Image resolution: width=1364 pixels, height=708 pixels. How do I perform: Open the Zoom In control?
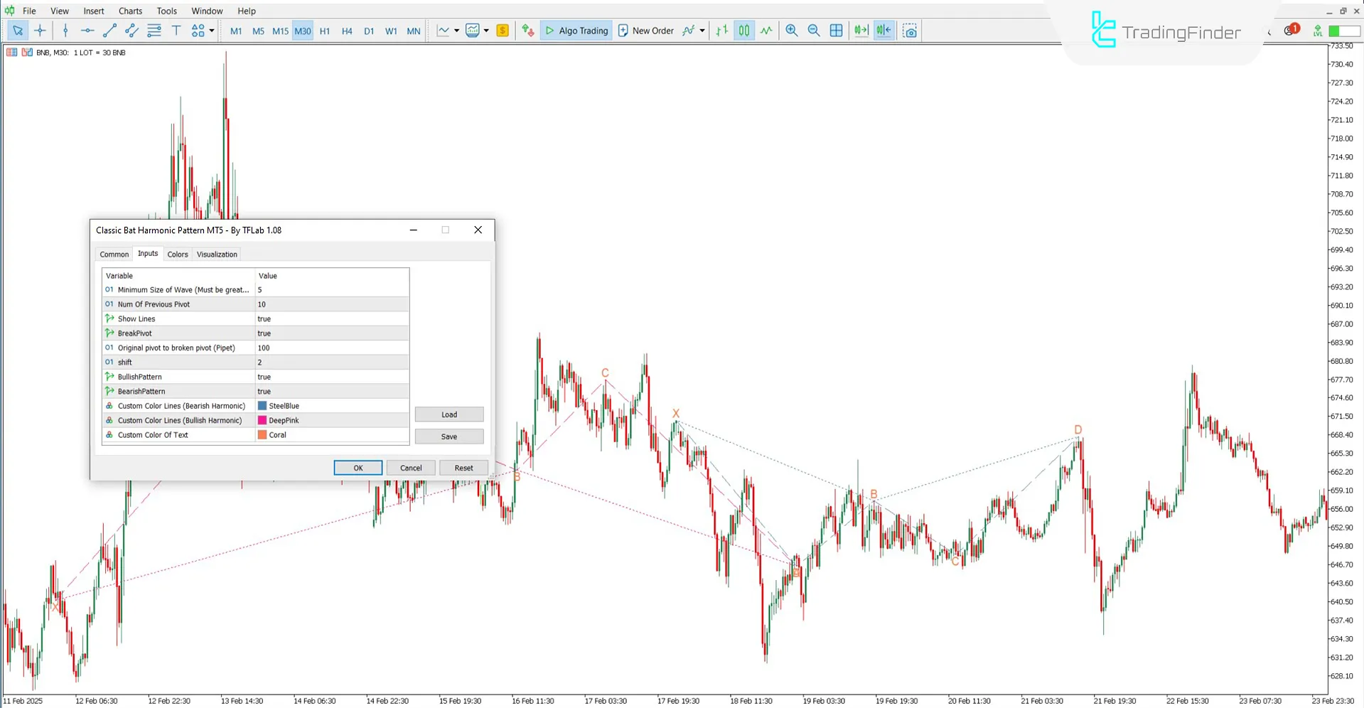(791, 31)
